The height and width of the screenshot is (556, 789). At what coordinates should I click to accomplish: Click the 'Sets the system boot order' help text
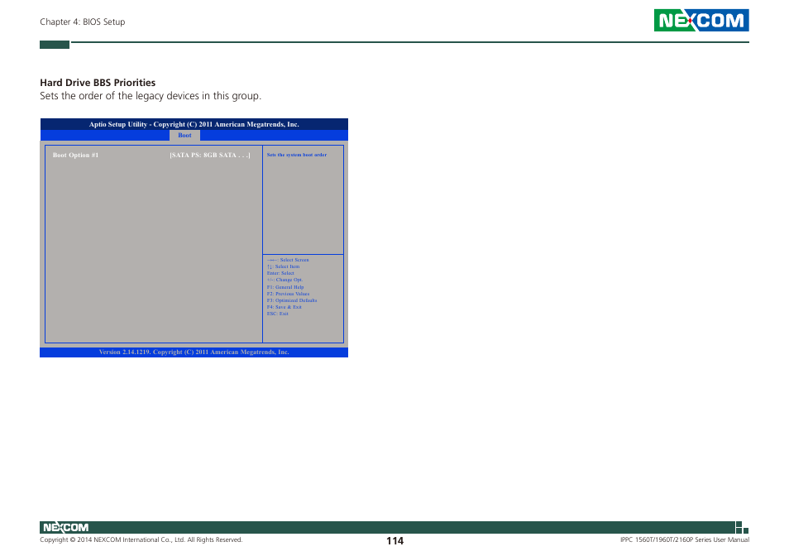pos(296,155)
